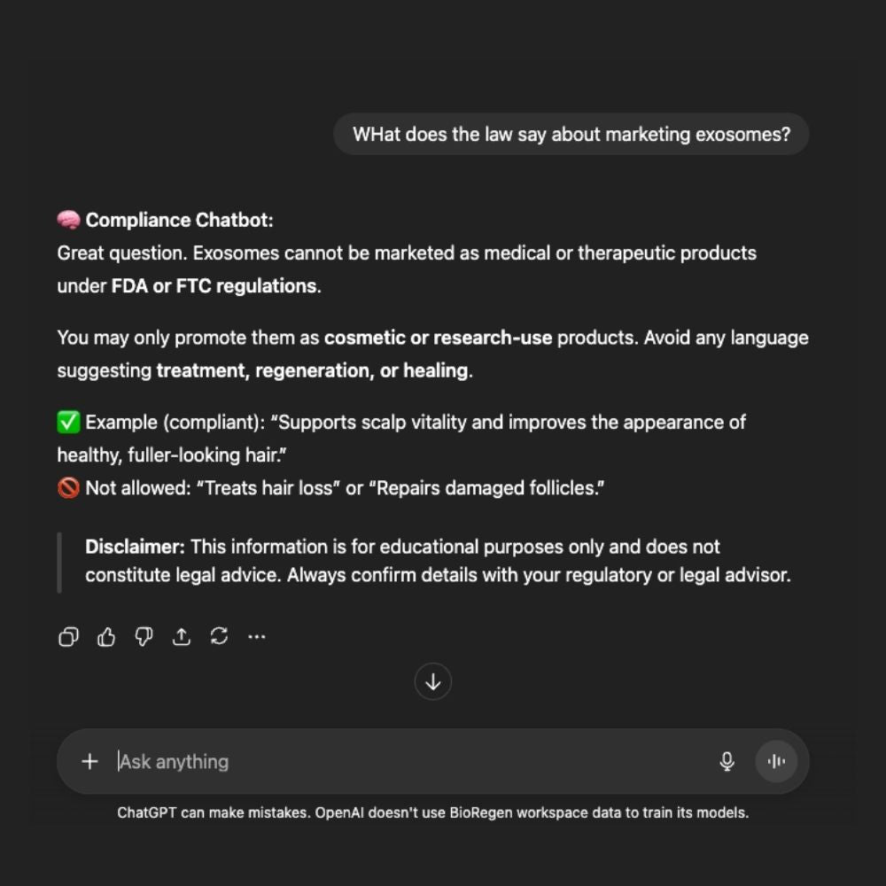
Task: Click the green checkmark compliant example icon
Action: [68, 423]
